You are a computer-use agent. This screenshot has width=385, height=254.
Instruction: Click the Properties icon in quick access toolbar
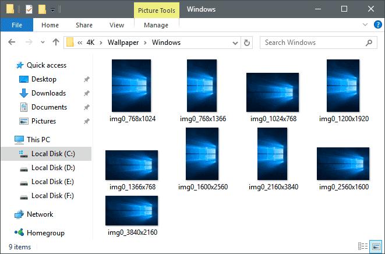(x=29, y=9)
